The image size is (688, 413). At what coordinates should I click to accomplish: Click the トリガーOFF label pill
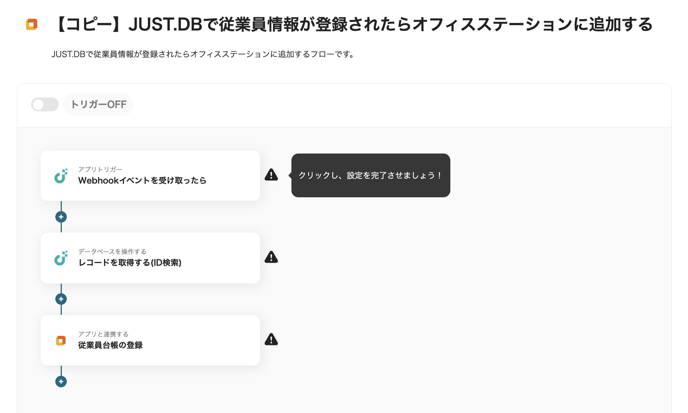tap(98, 104)
